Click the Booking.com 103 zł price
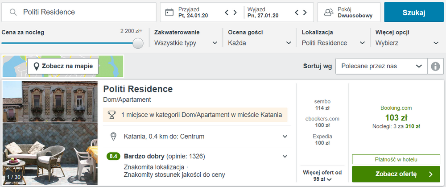The image size is (446, 187). 396,117
